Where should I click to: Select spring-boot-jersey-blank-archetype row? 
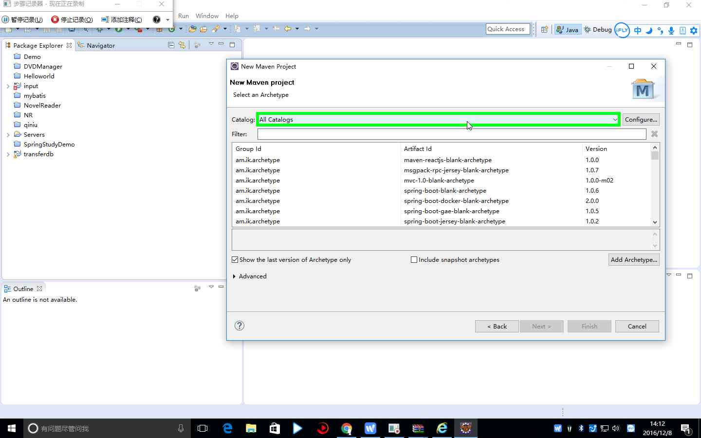point(442,221)
